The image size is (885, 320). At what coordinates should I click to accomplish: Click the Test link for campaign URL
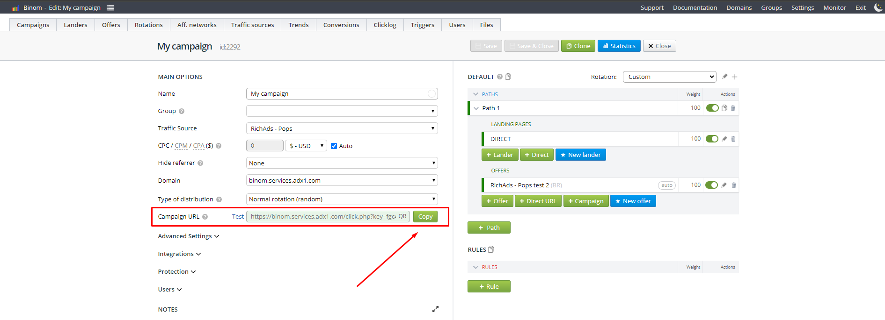[x=238, y=217]
